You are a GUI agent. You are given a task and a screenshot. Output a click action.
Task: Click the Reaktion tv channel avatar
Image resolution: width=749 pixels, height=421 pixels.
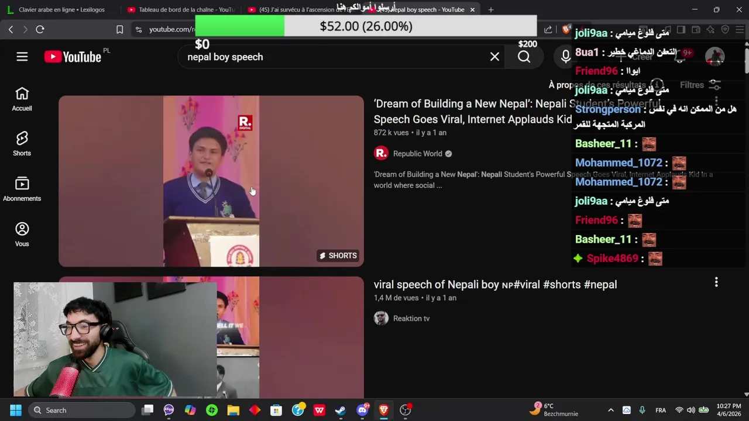381,318
